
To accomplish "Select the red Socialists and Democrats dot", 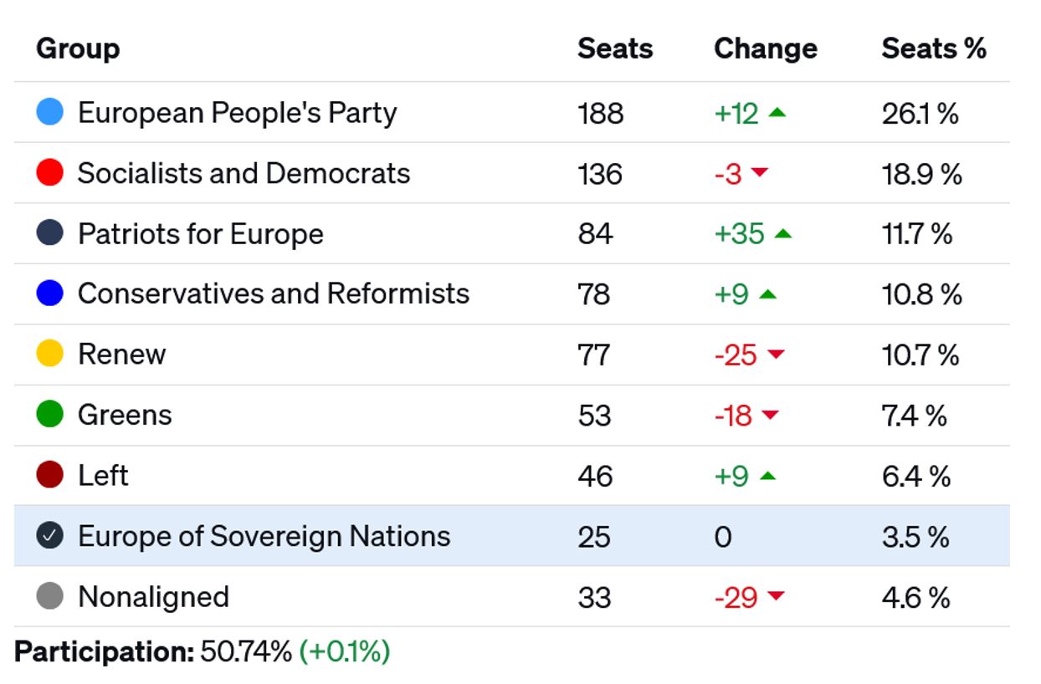I will click(x=50, y=173).
